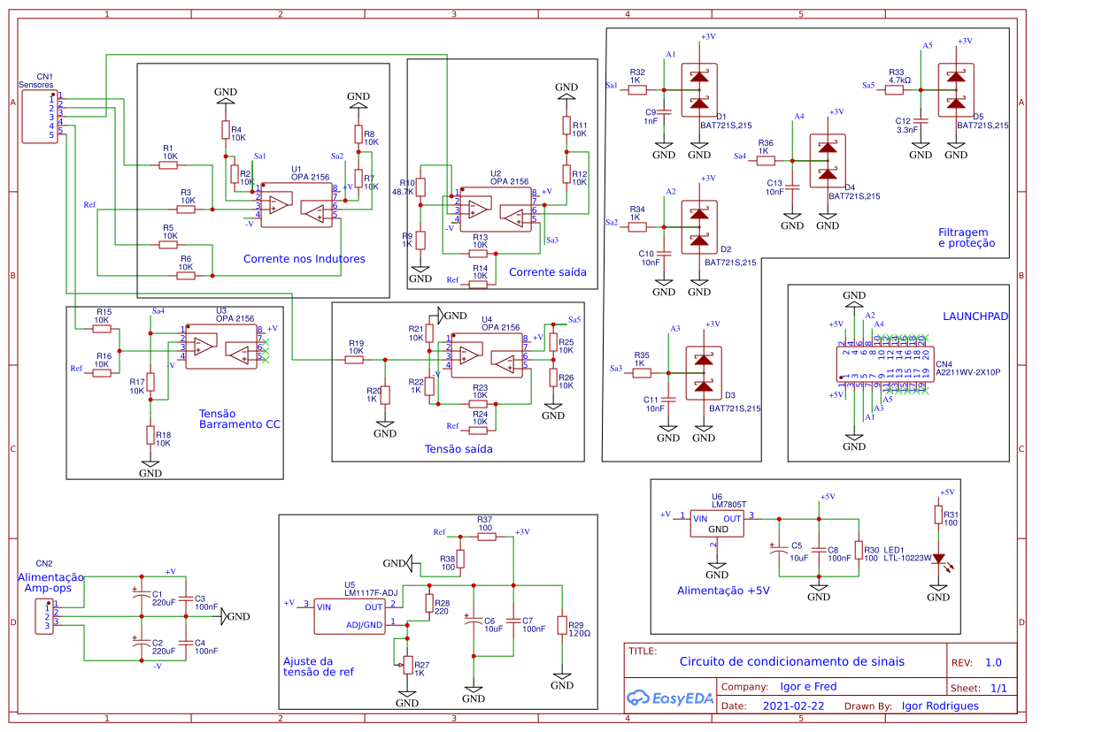Screen dimensions: 1102x732
Task: Click the LED1 LTL-10223W symbol
Action: (x=939, y=560)
